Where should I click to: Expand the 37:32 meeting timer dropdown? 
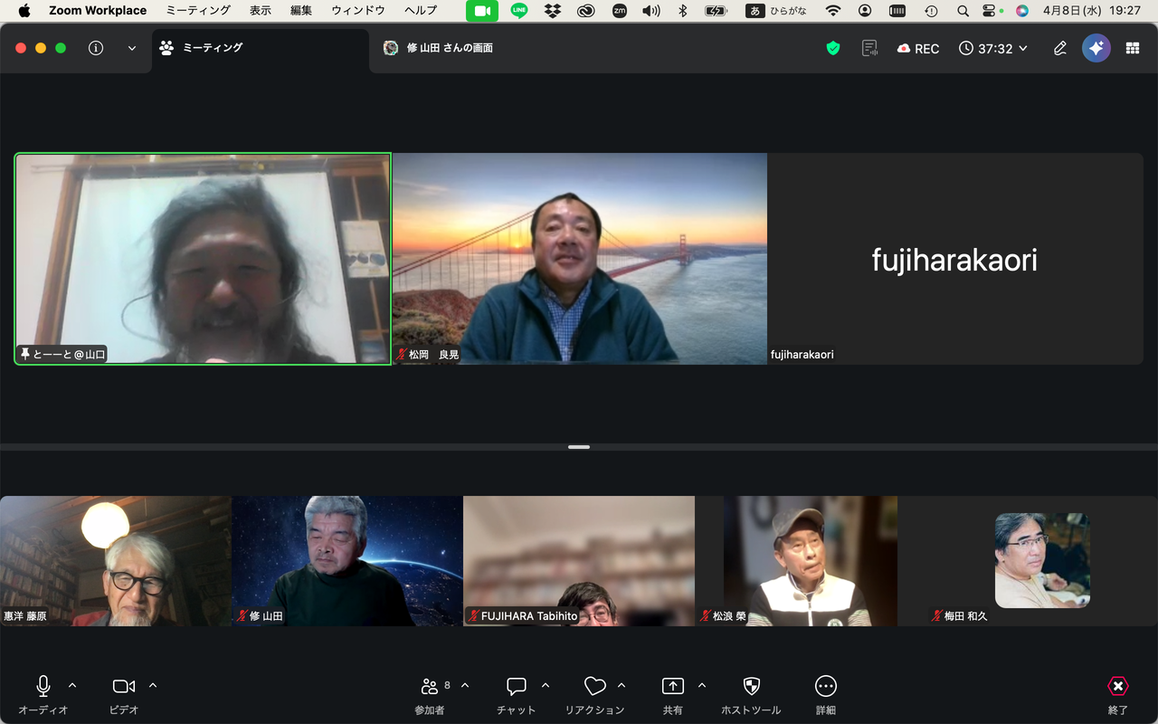[993, 49]
